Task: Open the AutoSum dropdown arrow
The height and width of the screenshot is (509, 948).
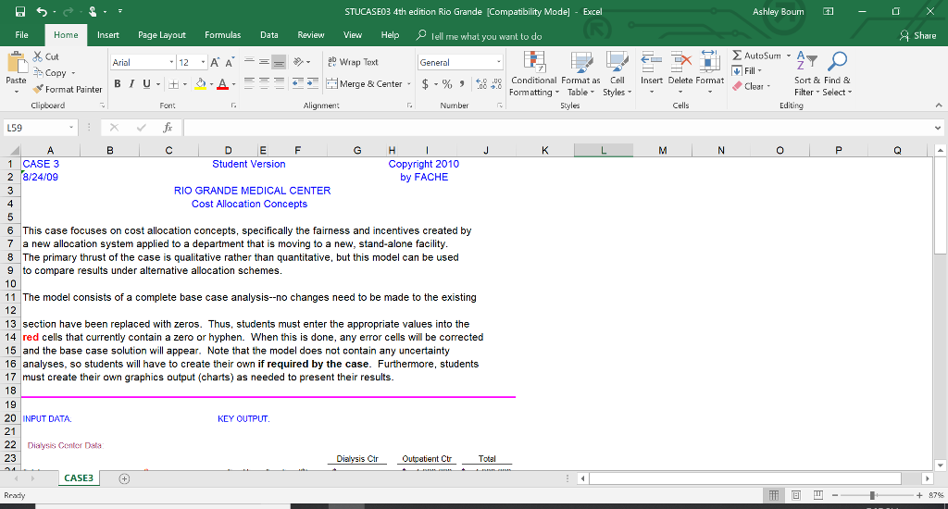Action: pos(789,56)
